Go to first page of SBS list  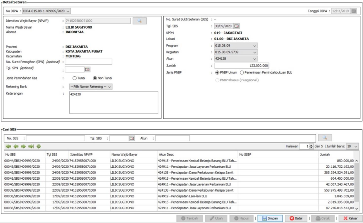click(x=8, y=146)
